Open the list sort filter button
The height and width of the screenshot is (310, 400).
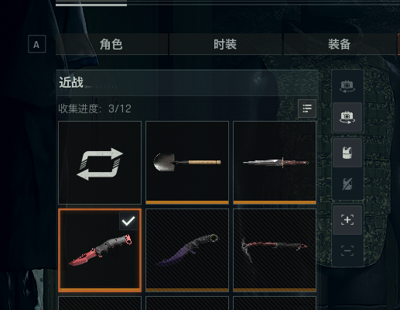point(307,108)
